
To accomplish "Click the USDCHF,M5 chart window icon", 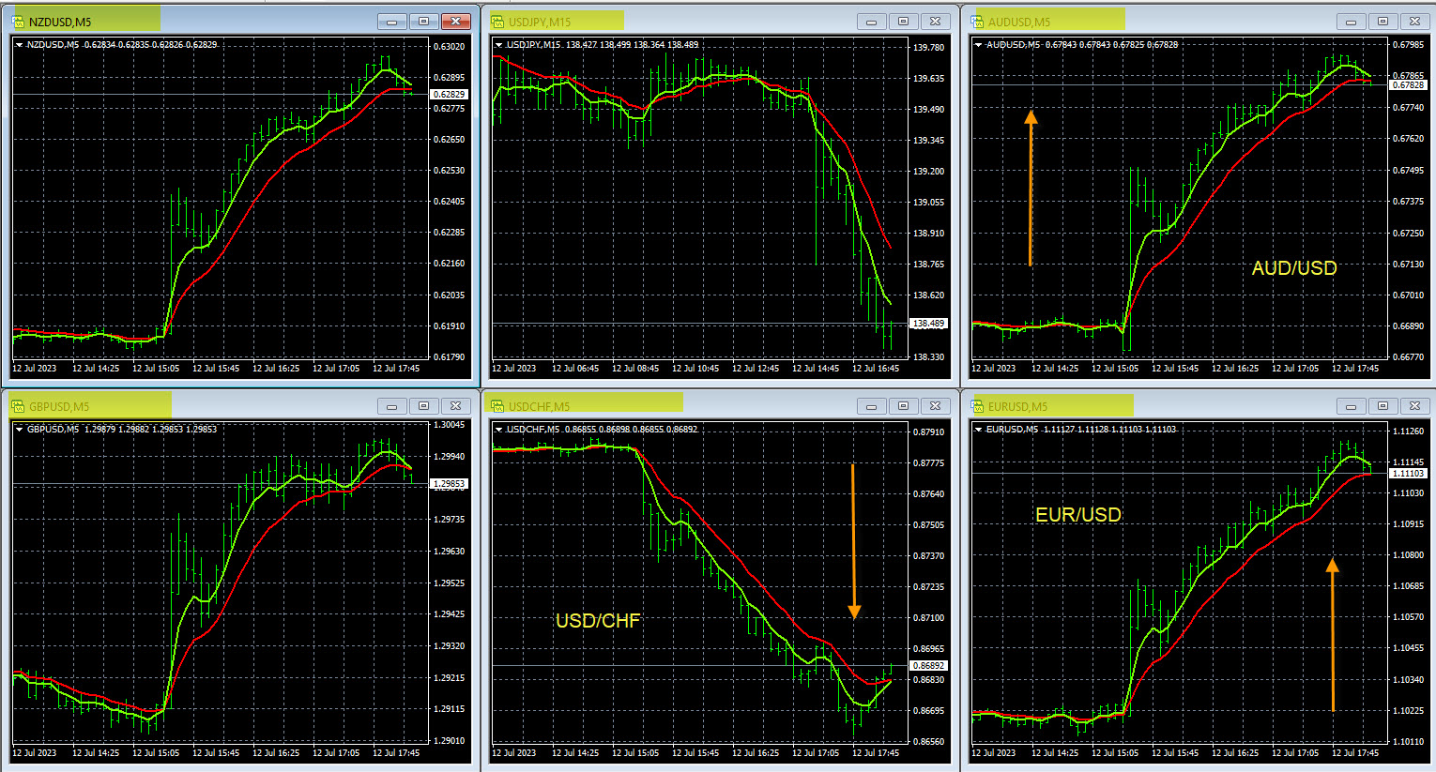I will 498,406.
